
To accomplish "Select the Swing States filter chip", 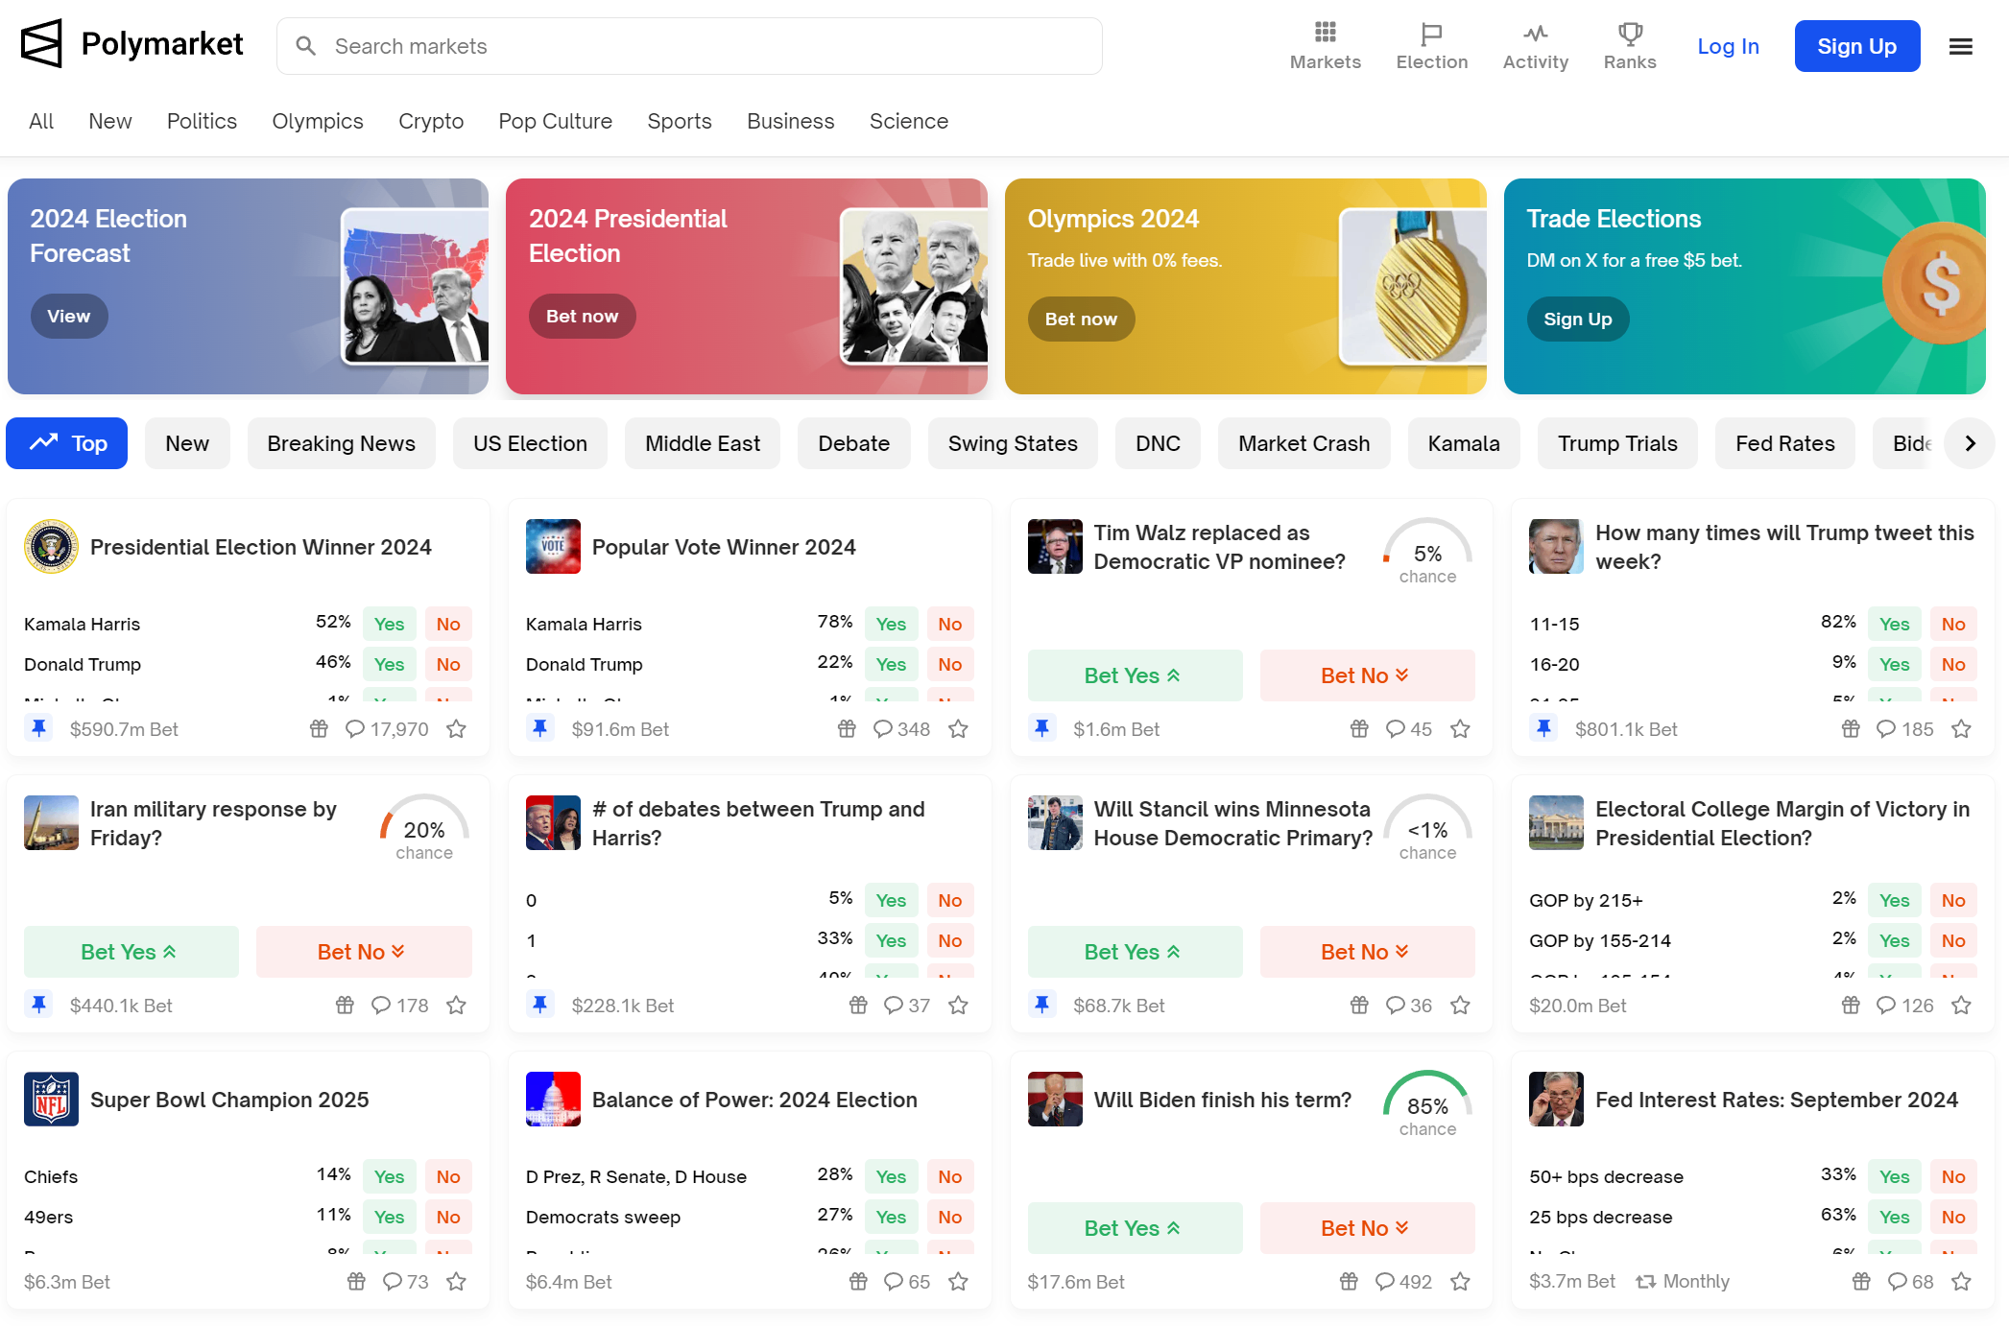I will click(1012, 443).
